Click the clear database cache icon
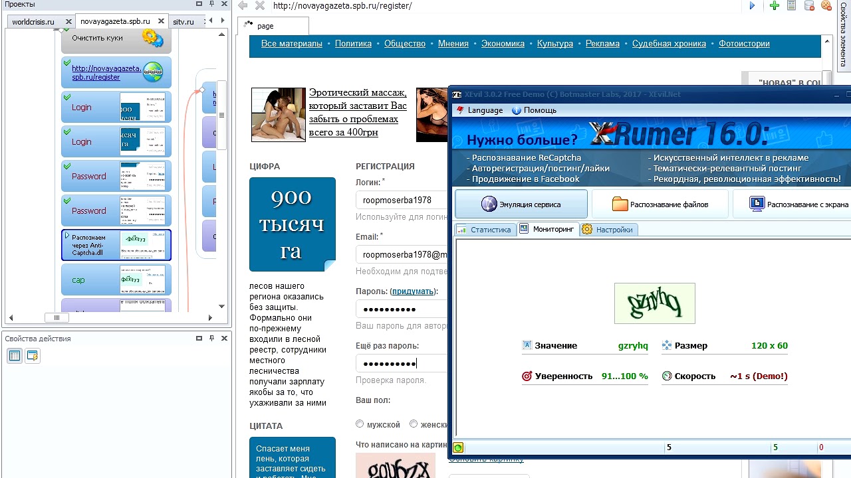This screenshot has height=478, width=851. (809, 6)
